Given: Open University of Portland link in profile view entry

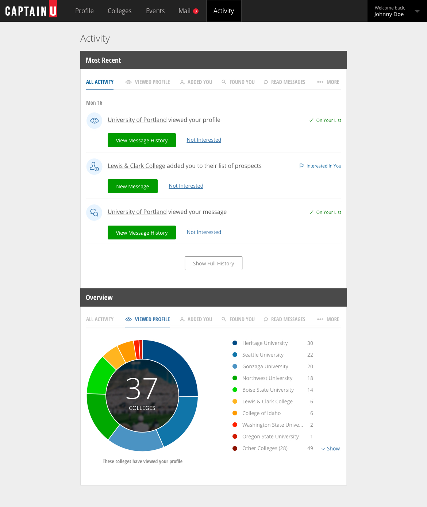Looking at the screenshot, I should pyautogui.click(x=137, y=120).
